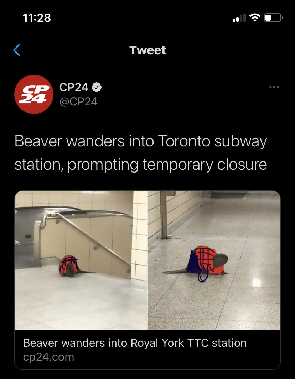Tap the 'prompting temporary closure' text line

pos(167,165)
